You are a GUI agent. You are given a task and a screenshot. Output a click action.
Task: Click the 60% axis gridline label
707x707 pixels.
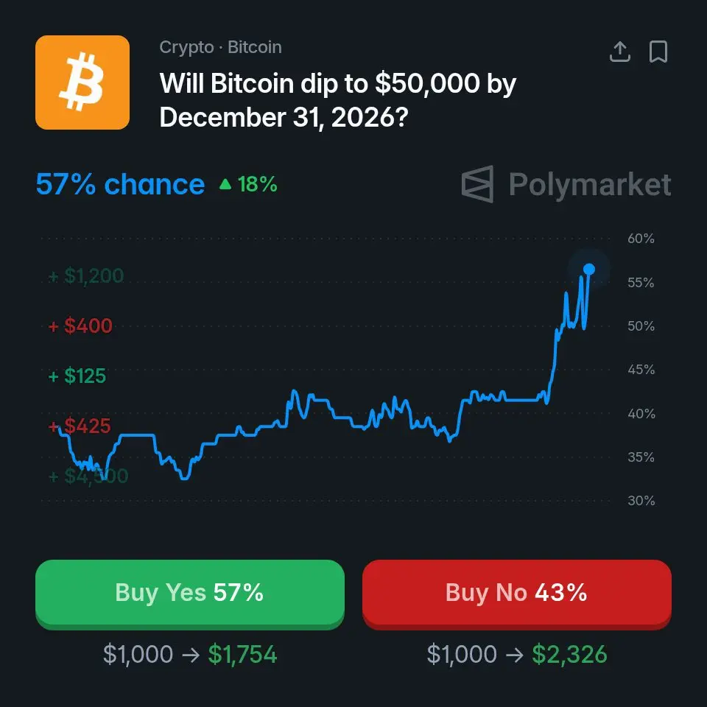click(x=641, y=238)
